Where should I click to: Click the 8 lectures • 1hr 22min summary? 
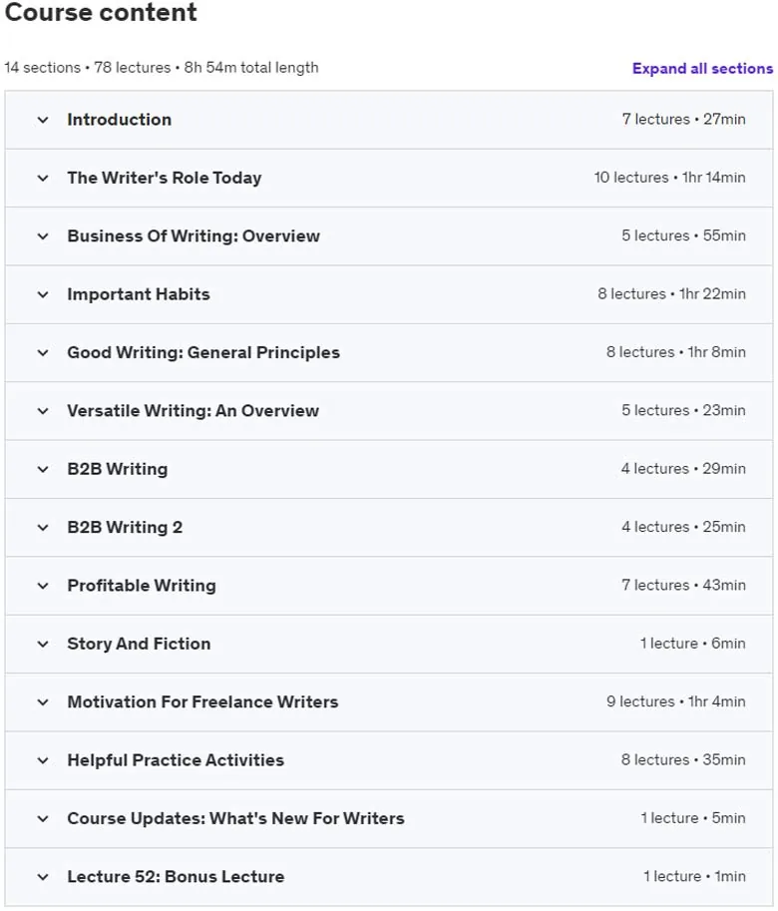[671, 294]
